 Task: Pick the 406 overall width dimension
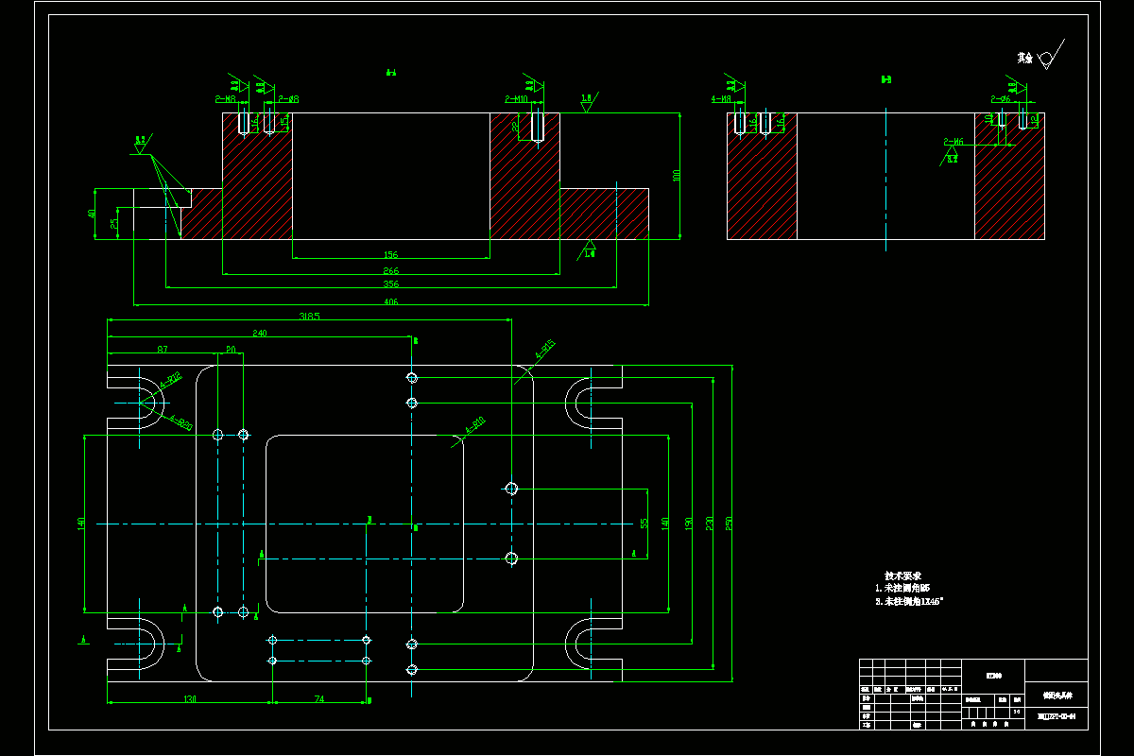tap(390, 301)
